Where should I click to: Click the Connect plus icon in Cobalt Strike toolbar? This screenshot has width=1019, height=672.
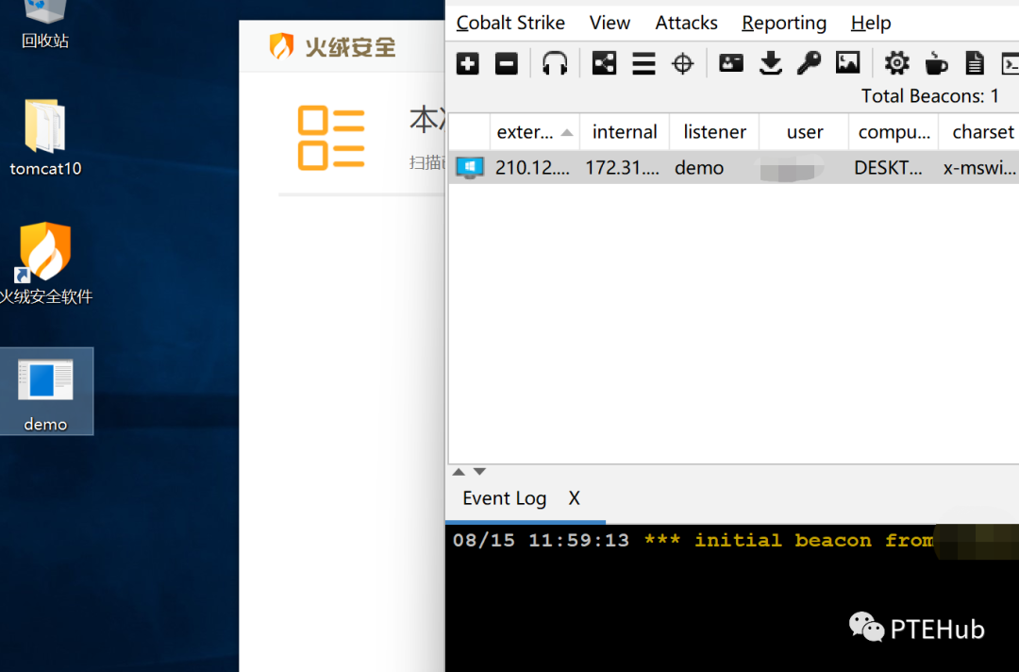click(x=467, y=63)
